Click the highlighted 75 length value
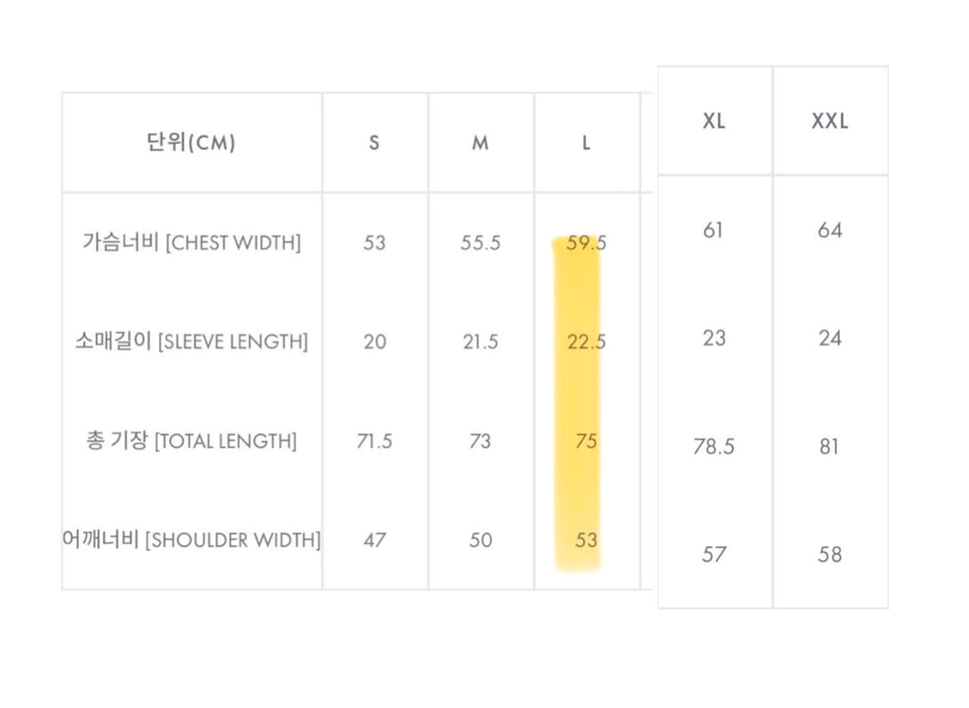The height and width of the screenshot is (708, 969). coord(586,440)
